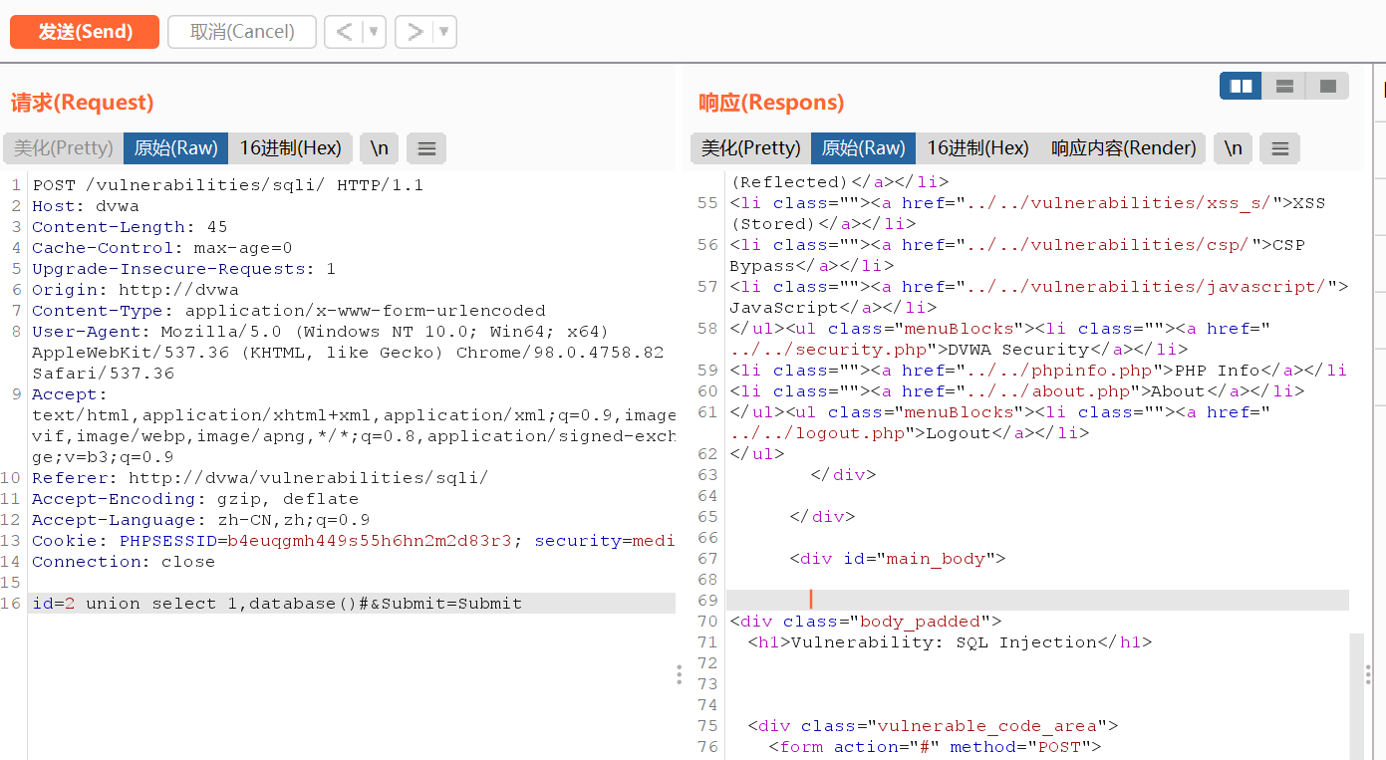Viewport: 1386px width, 760px height.
Task: Click the 发送(Send) button
Action: 85,32
